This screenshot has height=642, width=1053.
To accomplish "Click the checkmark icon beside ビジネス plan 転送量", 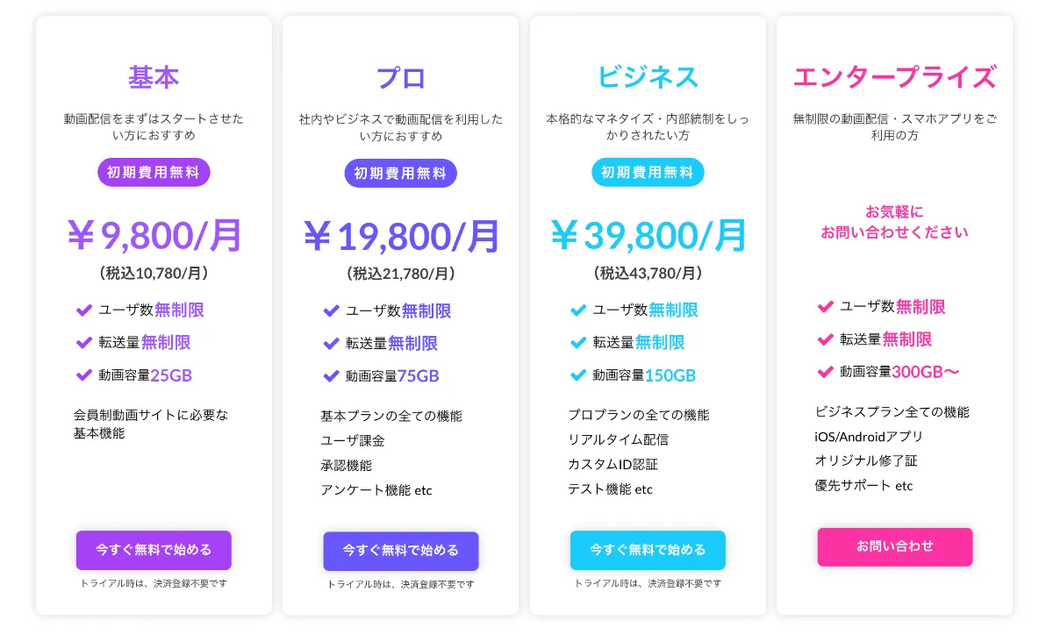I will (x=578, y=343).
